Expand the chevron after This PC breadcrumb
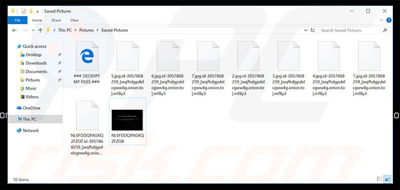This screenshot has width=400, height=190. coord(75,30)
